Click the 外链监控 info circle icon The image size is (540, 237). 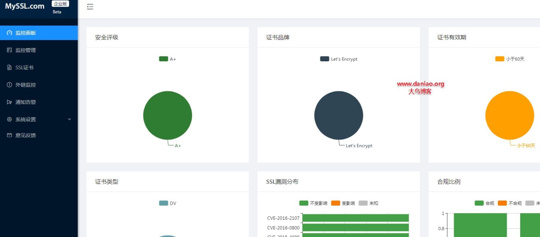coord(9,85)
